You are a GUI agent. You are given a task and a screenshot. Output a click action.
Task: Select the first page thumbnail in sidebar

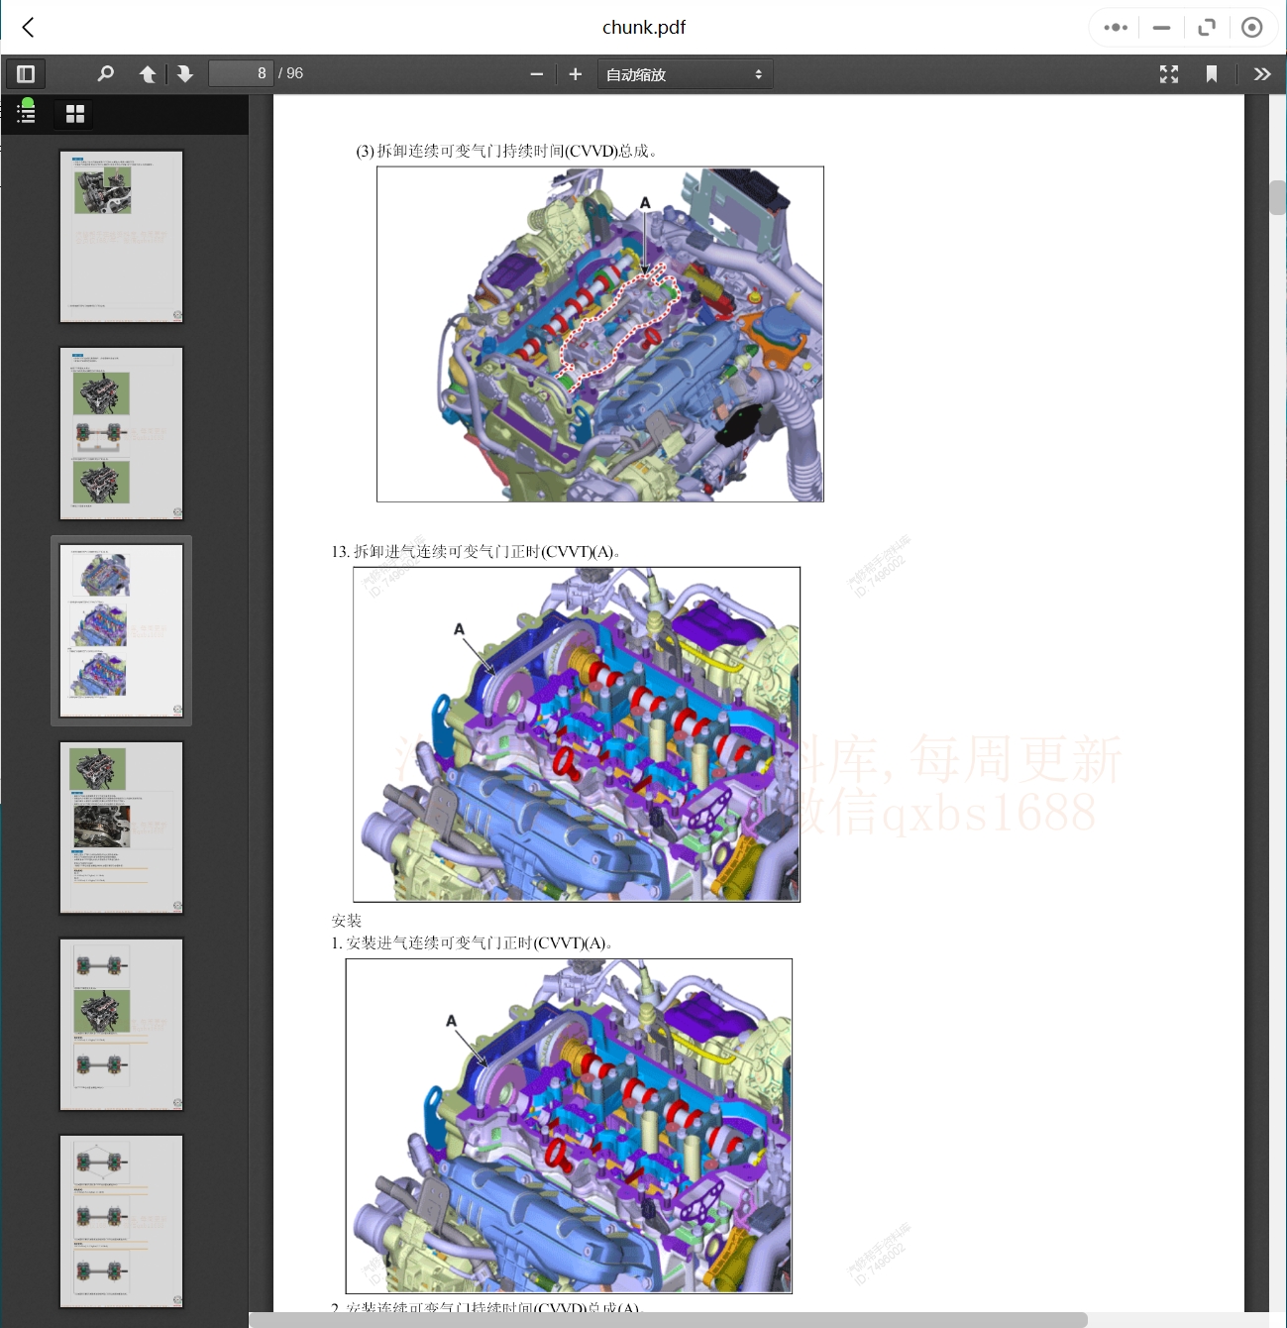click(x=121, y=236)
